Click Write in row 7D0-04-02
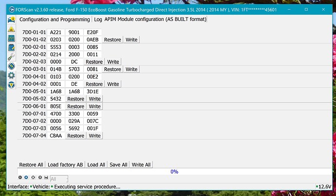336x196 pixels. click(113, 84)
